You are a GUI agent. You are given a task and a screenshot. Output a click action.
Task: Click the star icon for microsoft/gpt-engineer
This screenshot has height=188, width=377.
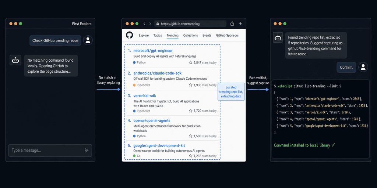tap(191, 62)
